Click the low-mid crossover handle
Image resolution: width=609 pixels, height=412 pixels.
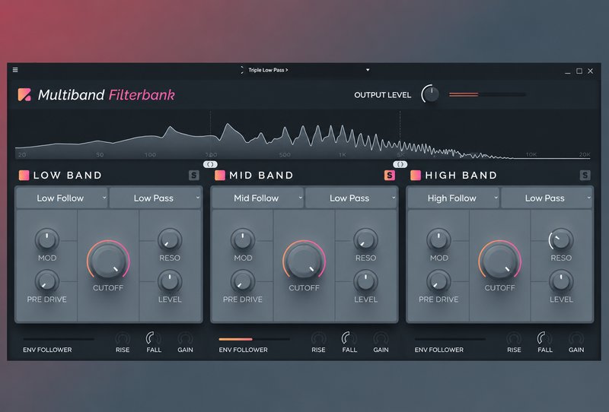(x=210, y=164)
